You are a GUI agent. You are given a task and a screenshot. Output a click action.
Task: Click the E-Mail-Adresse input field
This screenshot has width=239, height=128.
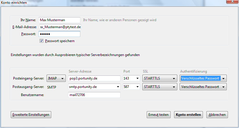[x=59, y=27]
